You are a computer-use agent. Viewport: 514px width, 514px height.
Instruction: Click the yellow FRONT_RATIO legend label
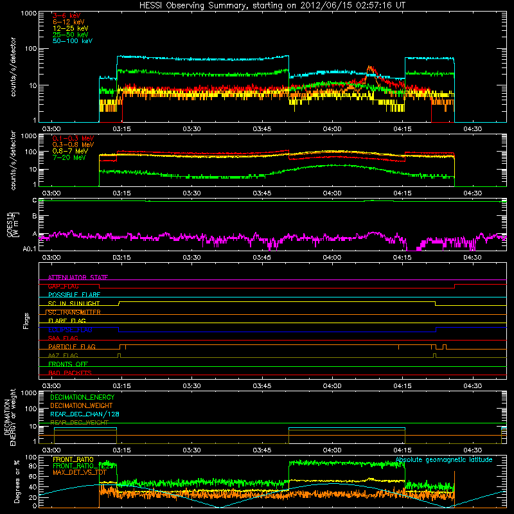[x=73, y=459]
